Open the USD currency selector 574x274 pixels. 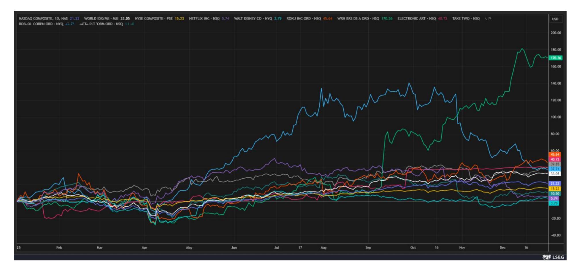(555, 19)
